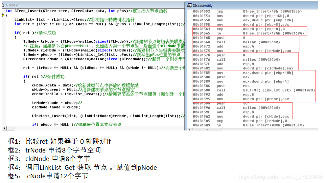The width and height of the screenshot is (326, 183).
Task: Click horizontal scrollbar thumb in Disassembly pane
Action: [207, 129]
